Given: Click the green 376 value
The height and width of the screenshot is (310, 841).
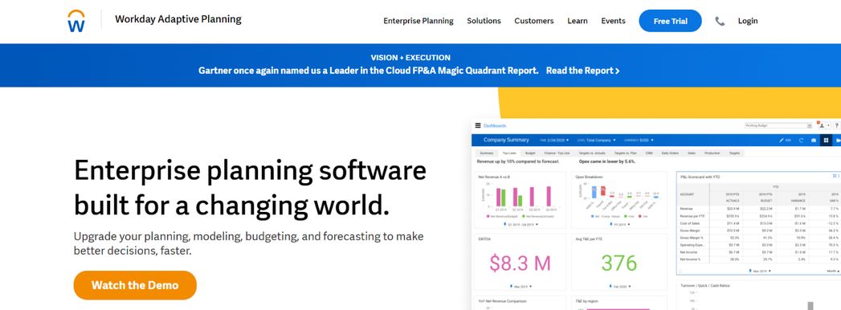Looking at the screenshot, I should pos(619,263).
